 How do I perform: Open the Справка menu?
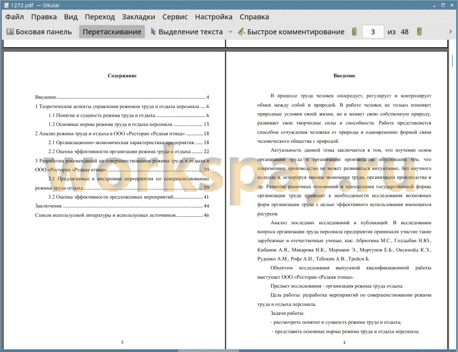[254, 17]
